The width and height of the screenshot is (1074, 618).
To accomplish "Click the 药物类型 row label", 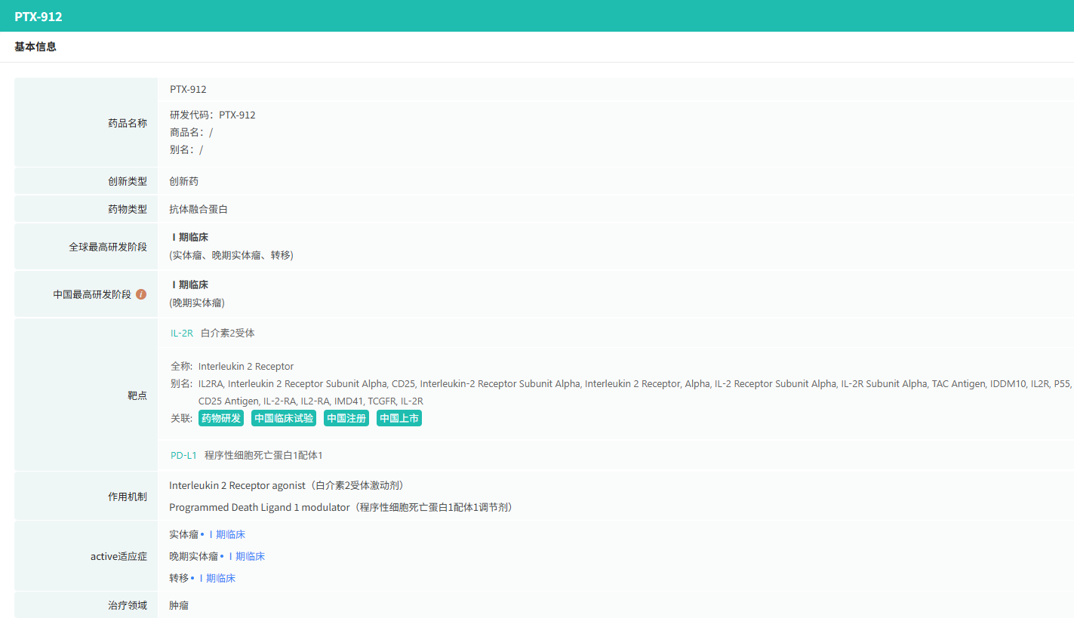I will pos(128,209).
